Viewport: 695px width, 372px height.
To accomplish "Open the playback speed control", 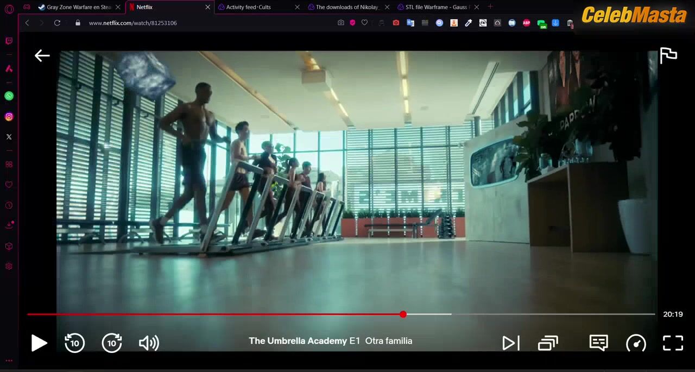I will (x=636, y=343).
